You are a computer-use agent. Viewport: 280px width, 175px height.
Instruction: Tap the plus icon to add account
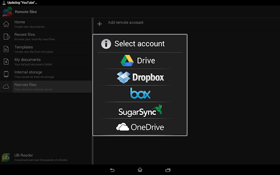pos(100,24)
